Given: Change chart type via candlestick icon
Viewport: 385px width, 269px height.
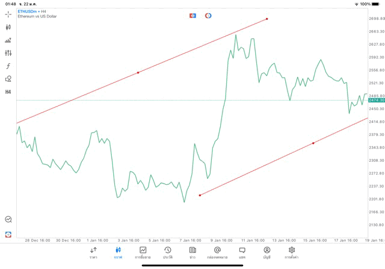Looking at the screenshot, I should pos(8,27).
